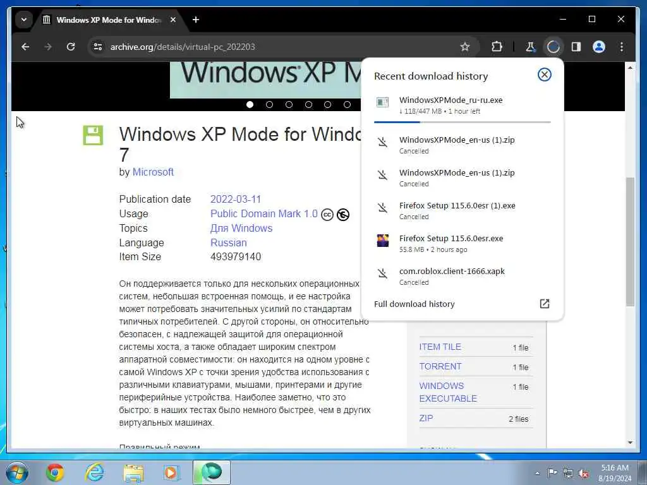Viewport: 647px width, 485px height.
Task: Open the Russian language link
Action: [229, 242]
